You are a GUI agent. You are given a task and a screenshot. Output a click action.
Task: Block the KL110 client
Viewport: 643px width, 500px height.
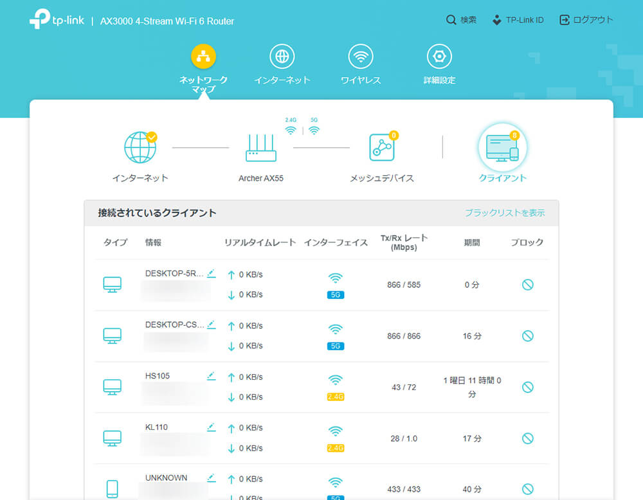pyautogui.click(x=528, y=438)
